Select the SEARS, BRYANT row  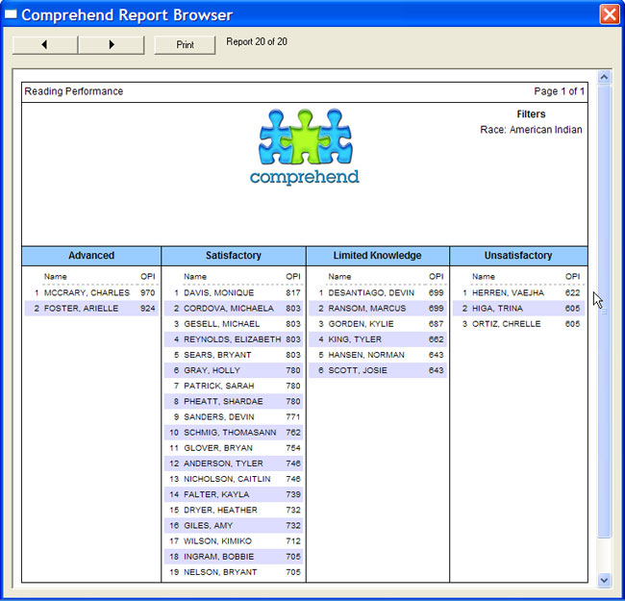(x=234, y=355)
